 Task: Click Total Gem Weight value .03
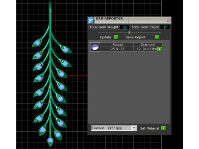tap(125, 27)
